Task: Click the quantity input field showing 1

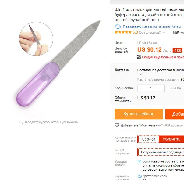Action: pyautogui.click(x=151, y=88)
